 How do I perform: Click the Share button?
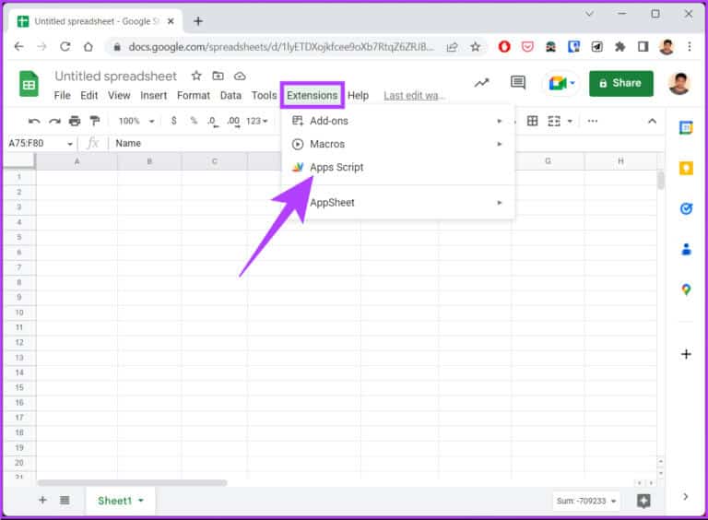pos(620,83)
